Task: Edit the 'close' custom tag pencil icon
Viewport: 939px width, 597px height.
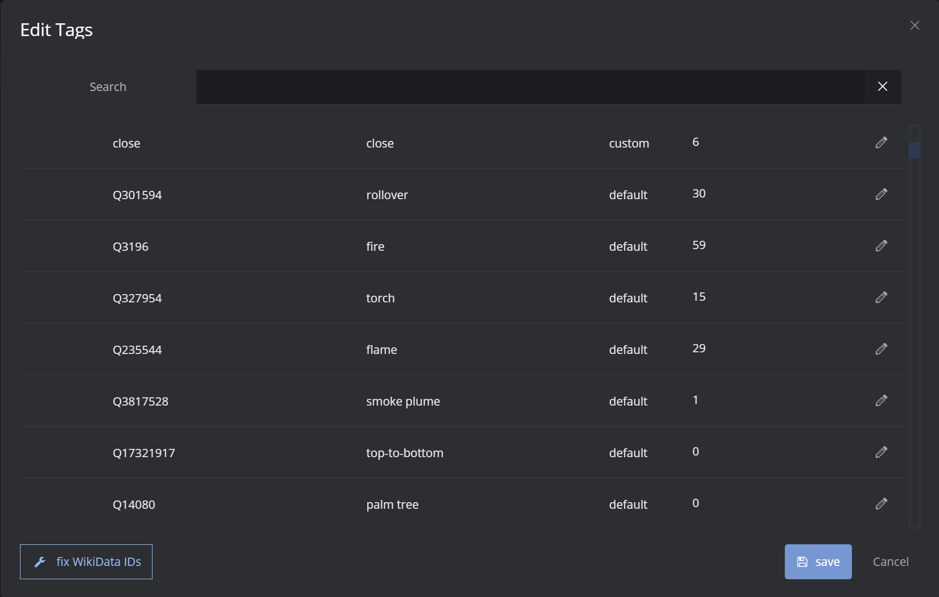Action: [x=881, y=143]
